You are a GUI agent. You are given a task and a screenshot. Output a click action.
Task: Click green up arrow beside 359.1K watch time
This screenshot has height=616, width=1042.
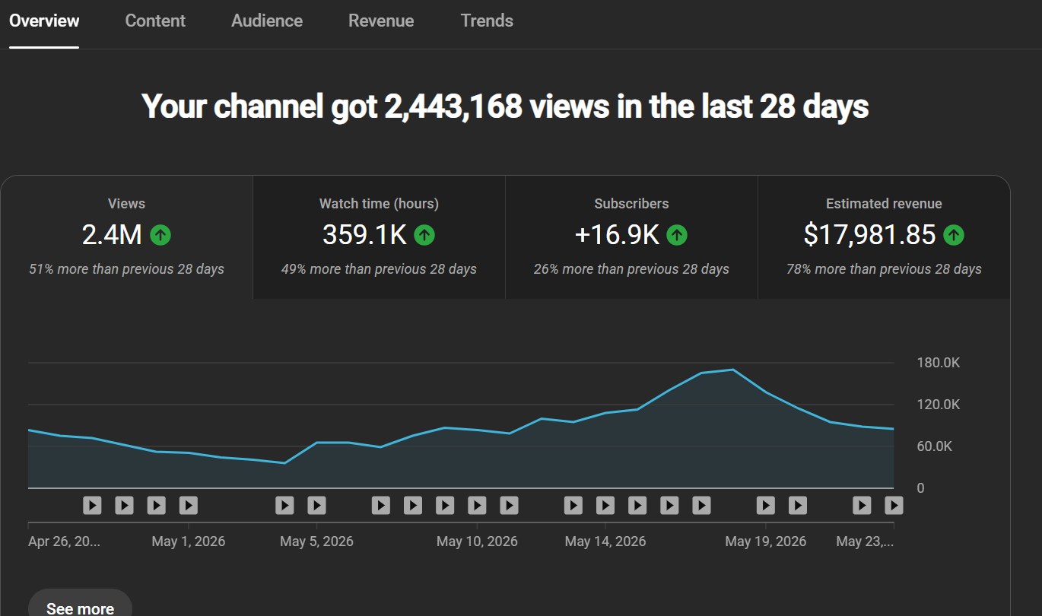[x=424, y=236]
